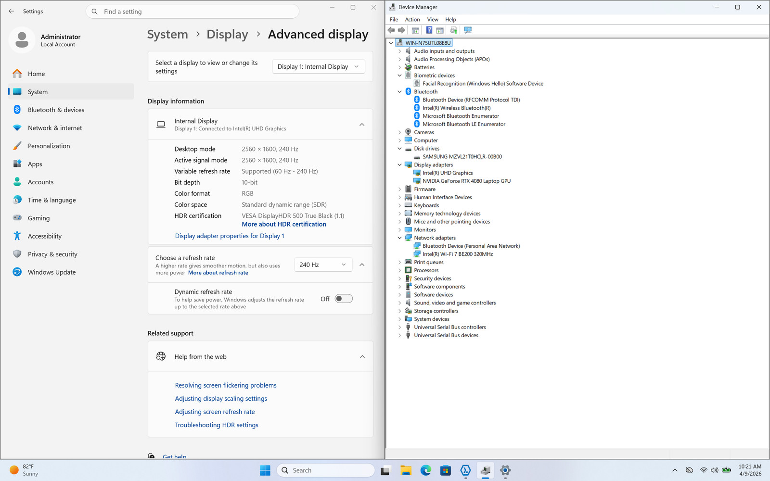Collapse the Bluetooth node in Device Manager
Image resolution: width=770 pixels, height=481 pixels.
(399, 92)
